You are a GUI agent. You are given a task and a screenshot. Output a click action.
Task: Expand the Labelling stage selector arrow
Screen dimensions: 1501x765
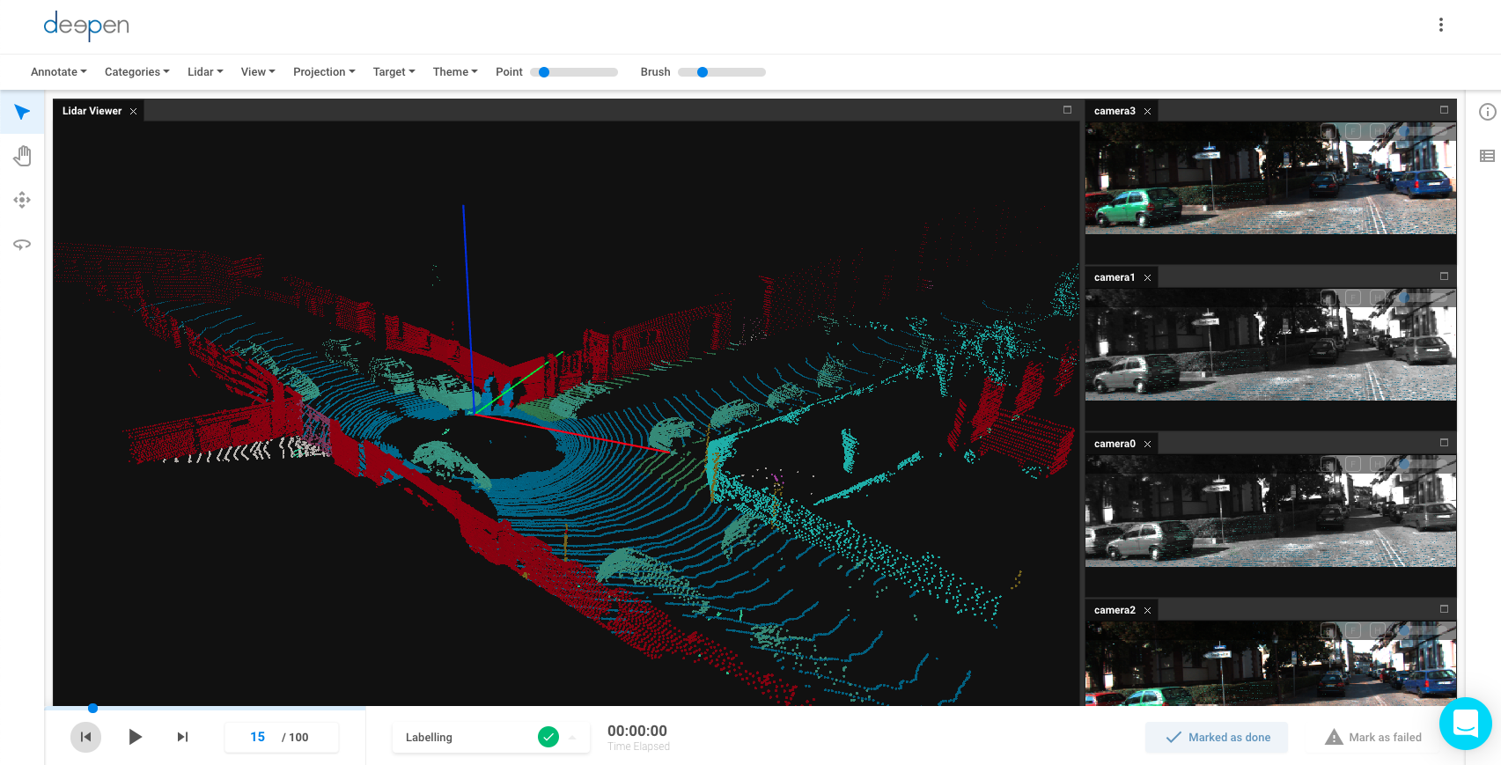pos(572,738)
